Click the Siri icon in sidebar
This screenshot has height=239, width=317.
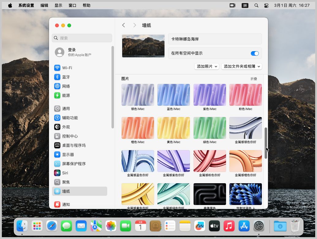tap(57, 173)
